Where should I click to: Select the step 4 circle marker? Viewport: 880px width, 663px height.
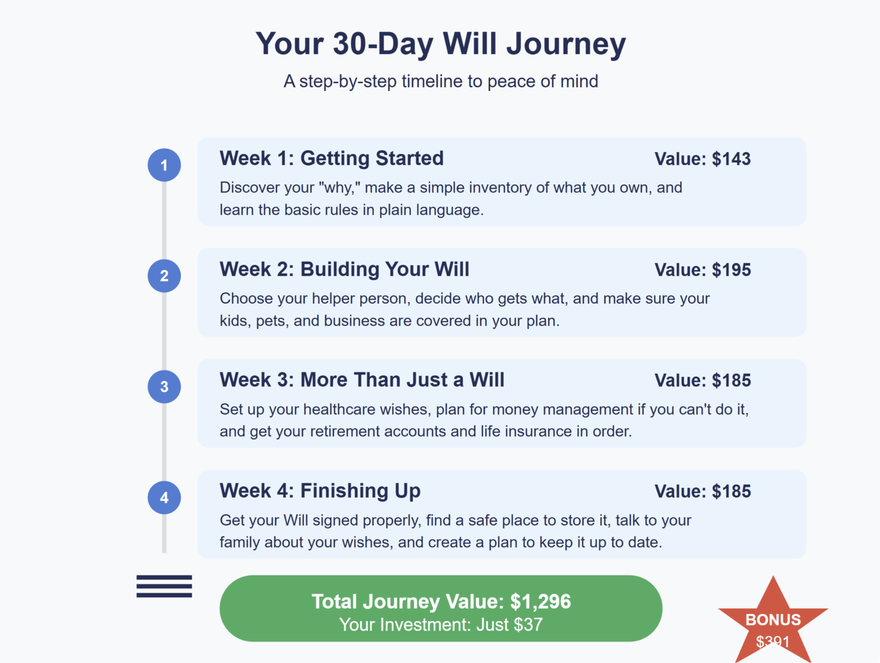(164, 498)
